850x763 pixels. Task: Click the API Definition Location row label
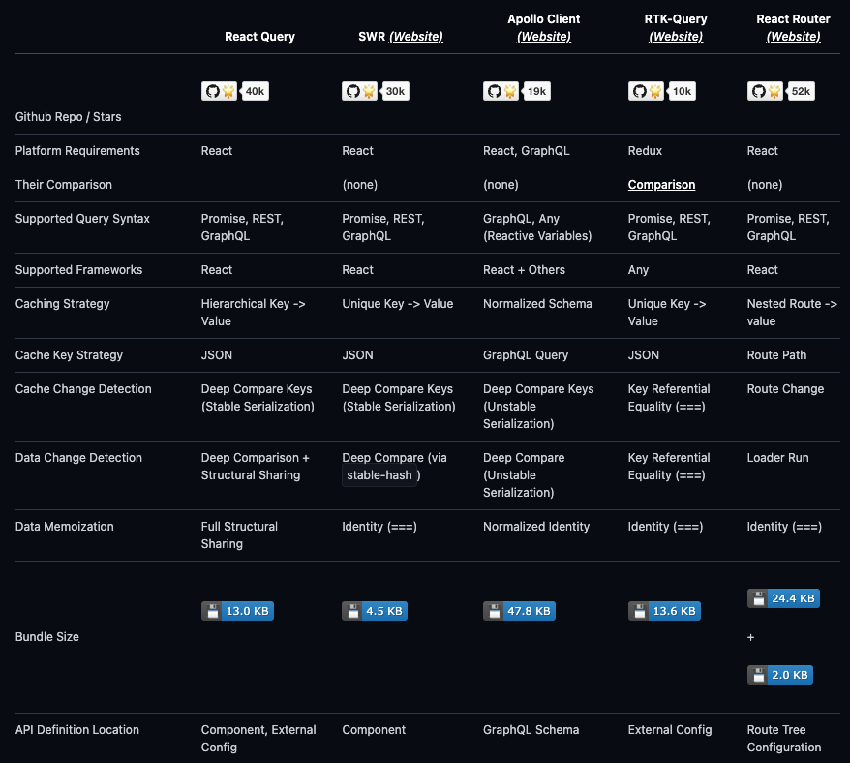coord(77,730)
